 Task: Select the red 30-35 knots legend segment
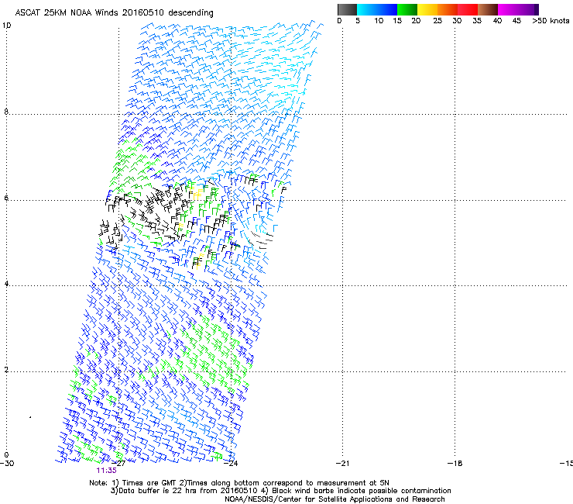(468, 9)
